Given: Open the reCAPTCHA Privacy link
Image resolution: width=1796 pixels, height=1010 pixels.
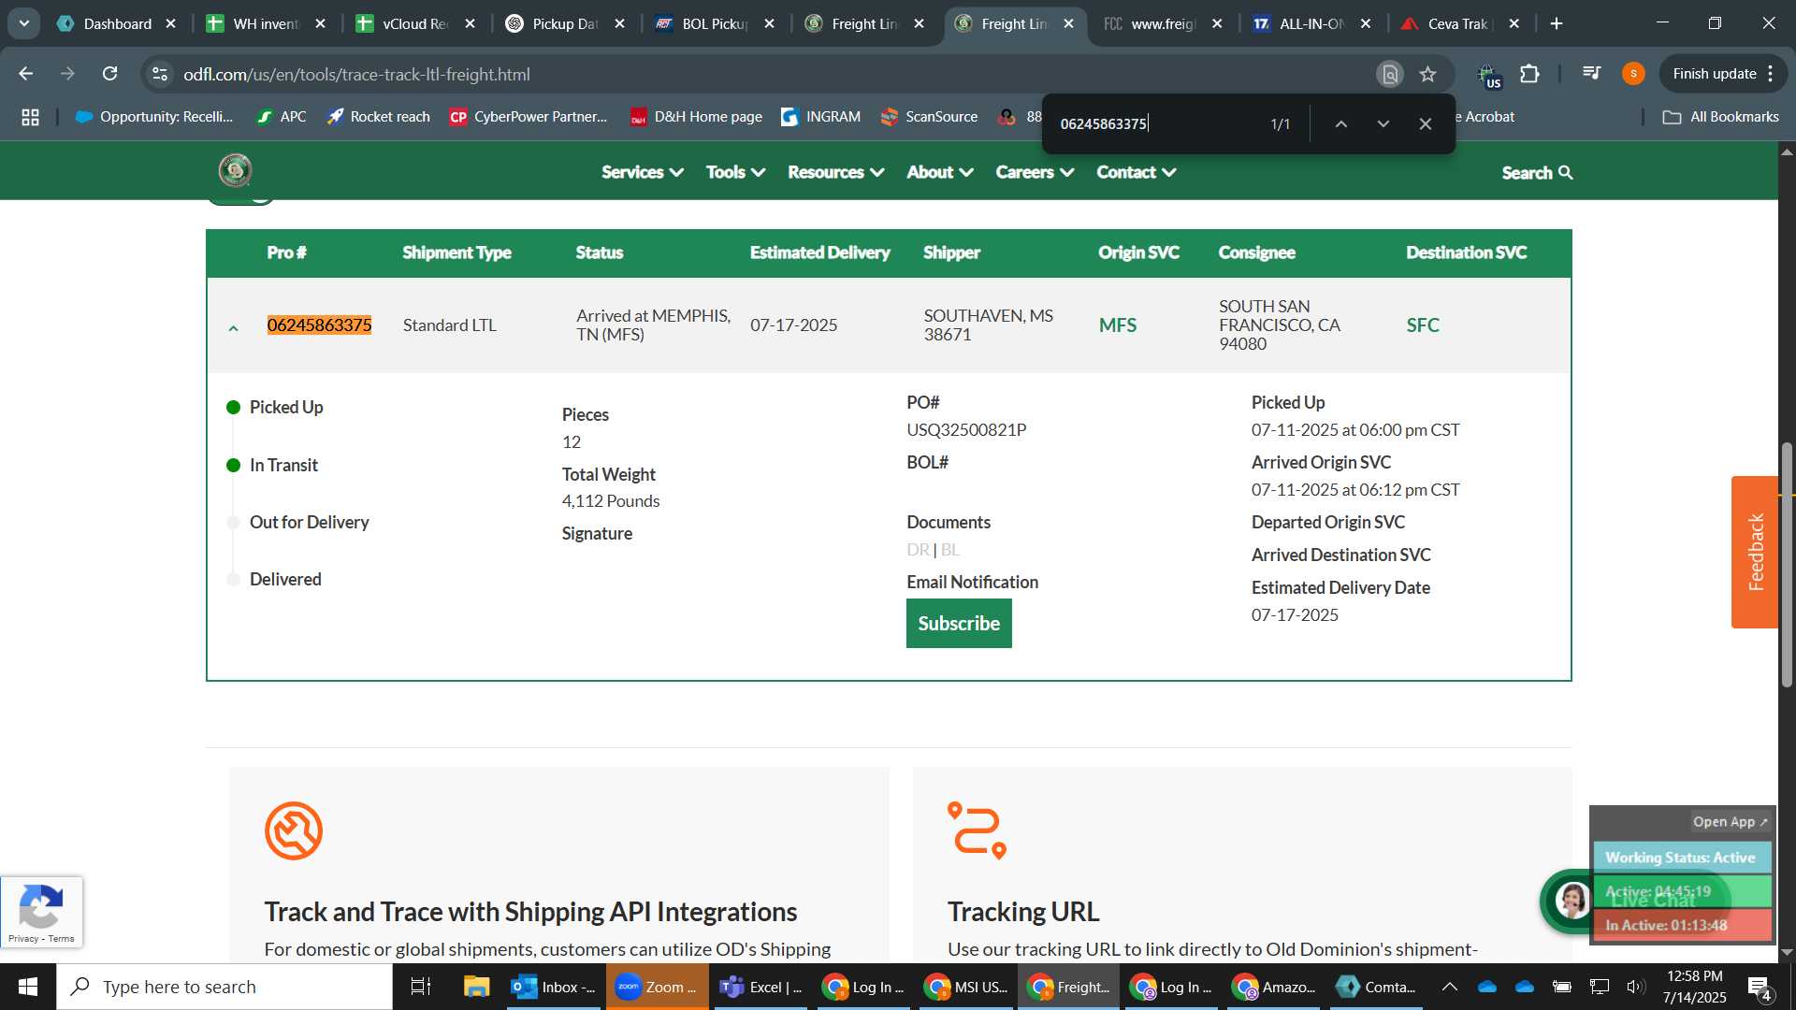Looking at the screenshot, I should tap(23, 939).
